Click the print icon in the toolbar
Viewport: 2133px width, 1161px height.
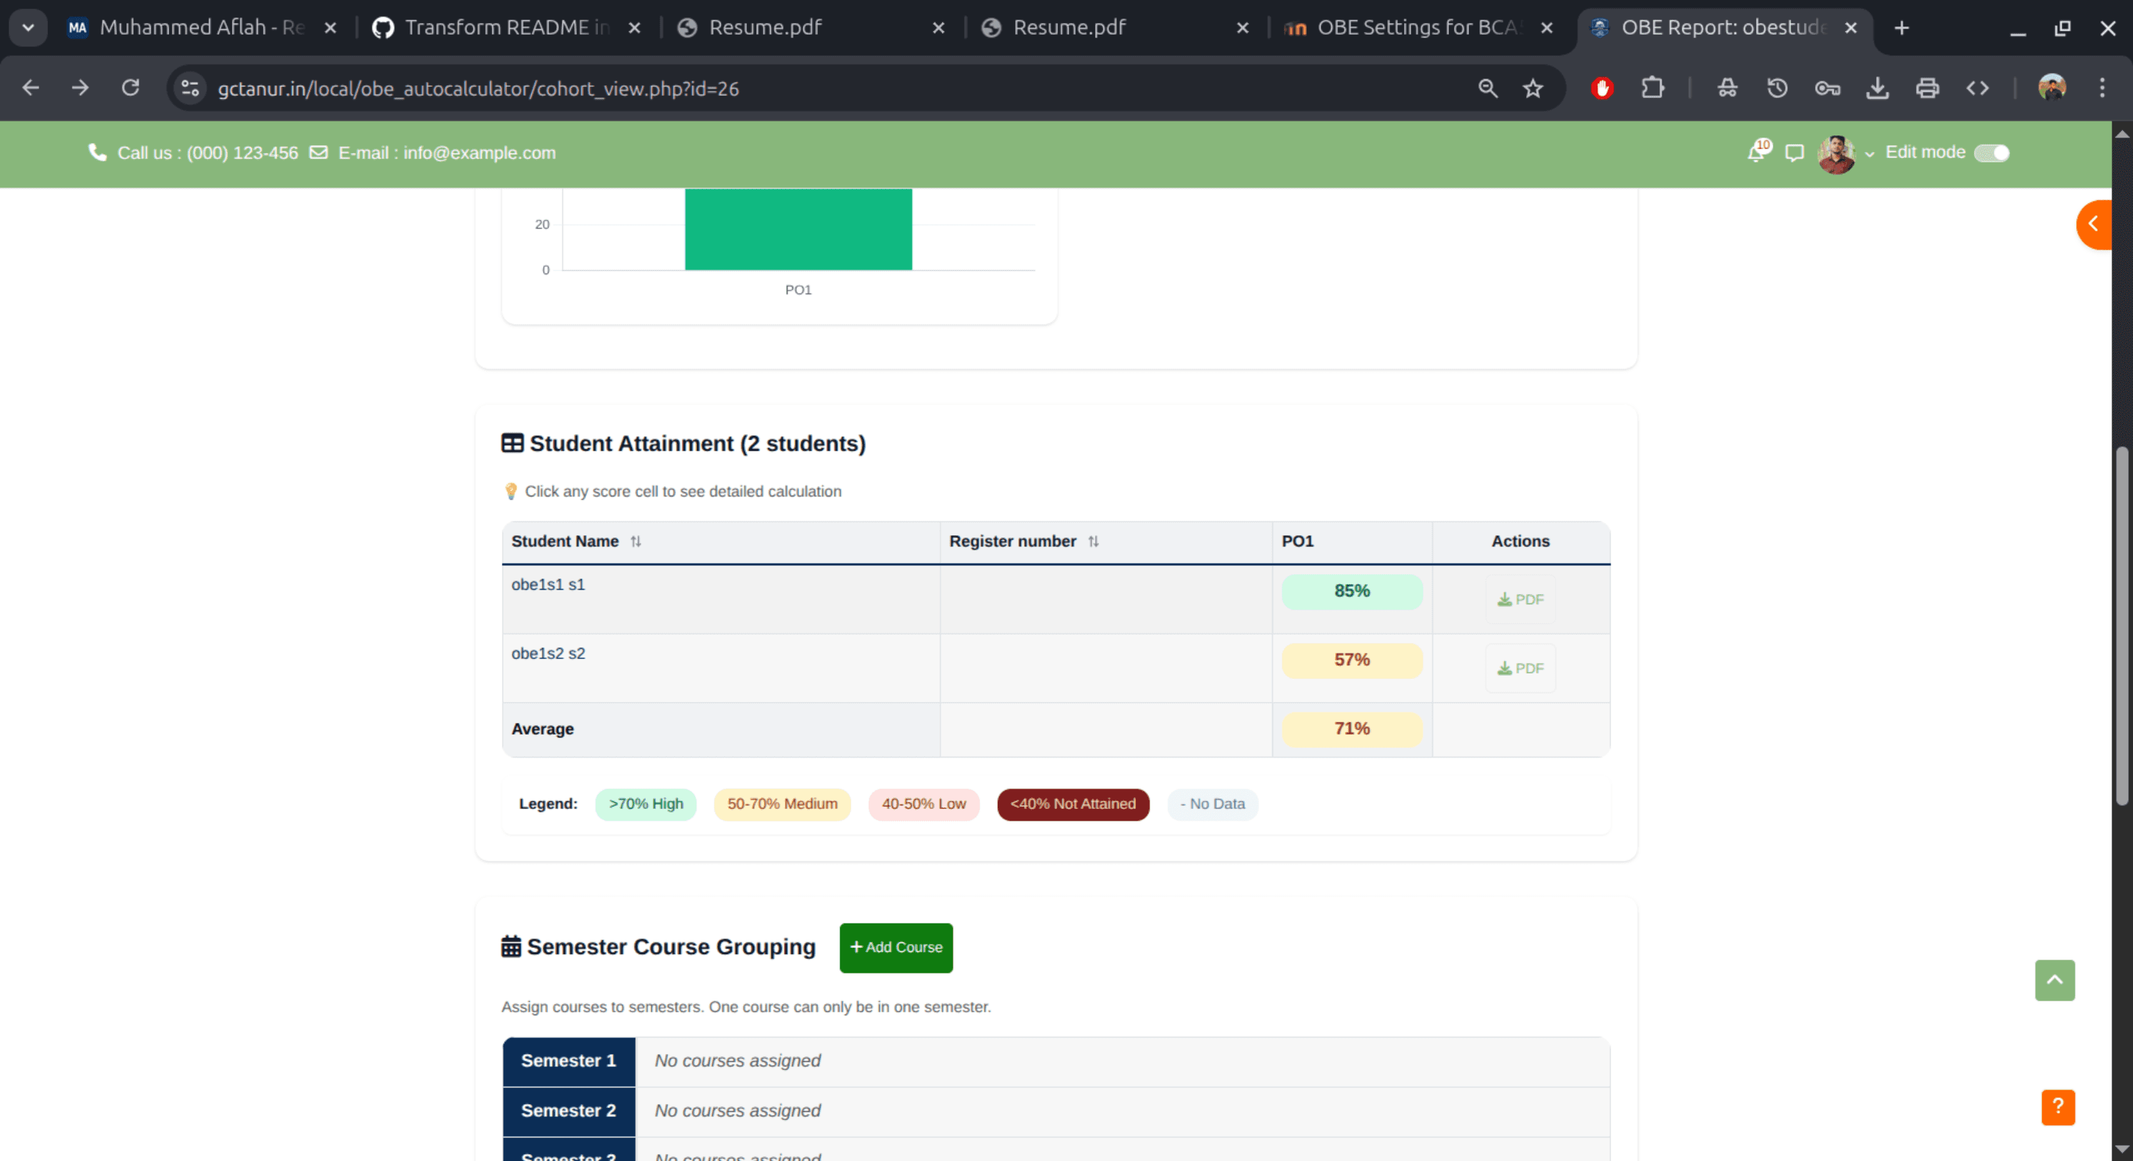point(1927,87)
